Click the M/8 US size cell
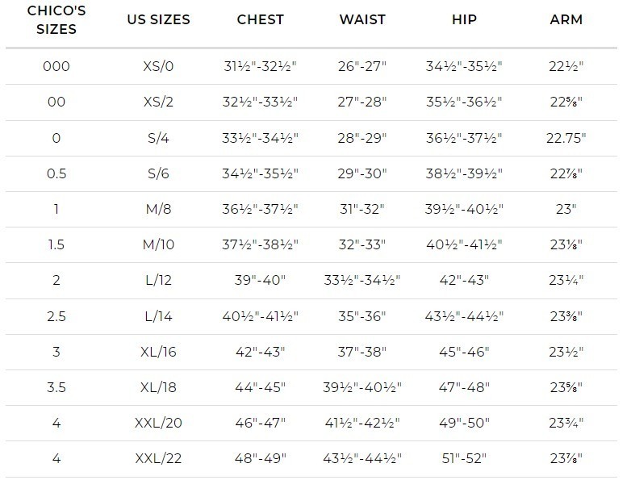Screen dimensions: 631x480 [x=158, y=209]
